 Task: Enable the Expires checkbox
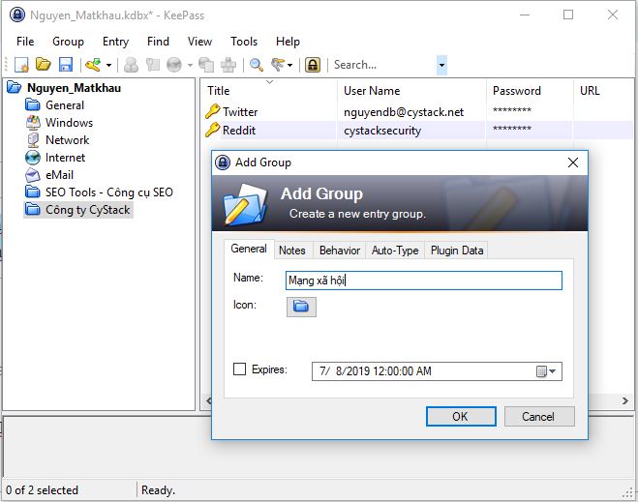pyautogui.click(x=239, y=369)
